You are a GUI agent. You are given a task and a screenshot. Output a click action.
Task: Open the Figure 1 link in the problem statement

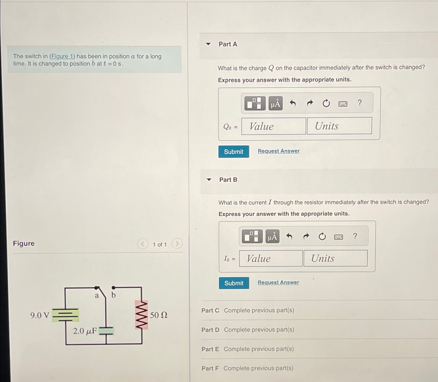click(x=62, y=56)
